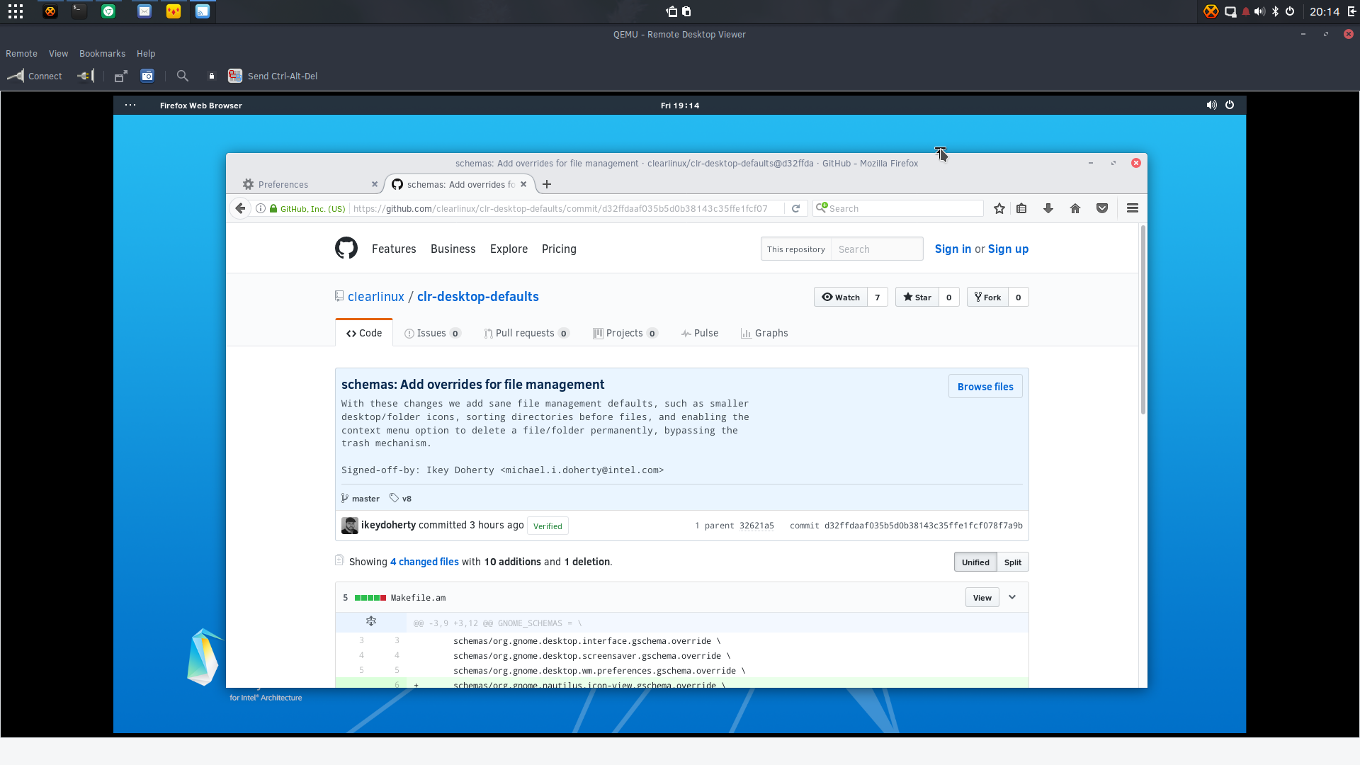Click remote viewer disconnect icon

pyautogui.click(x=86, y=76)
